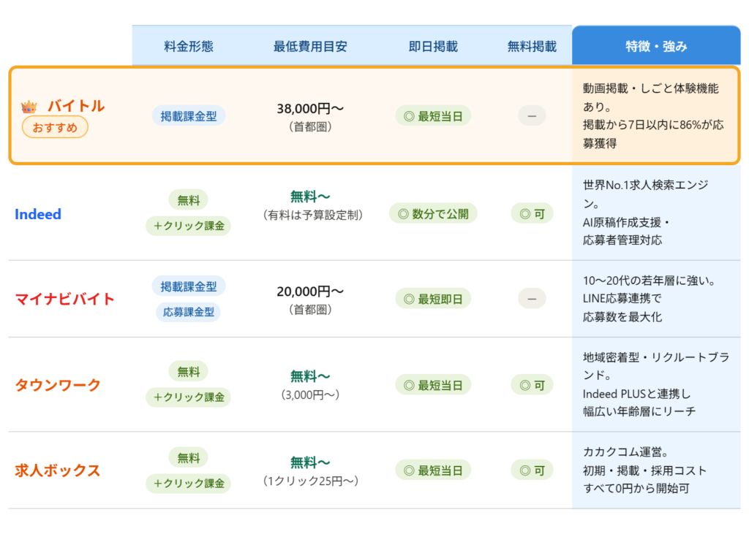This screenshot has width=749, height=534.
Task: Click ◎ 可 badge in タウンワーク row
Action: click(x=532, y=385)
